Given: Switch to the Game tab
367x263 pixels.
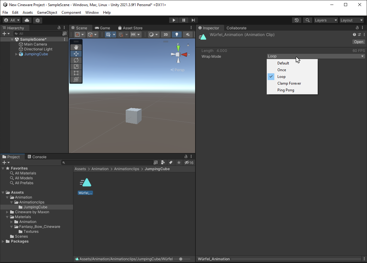Looking at the screenshot, I should [102, 28].
